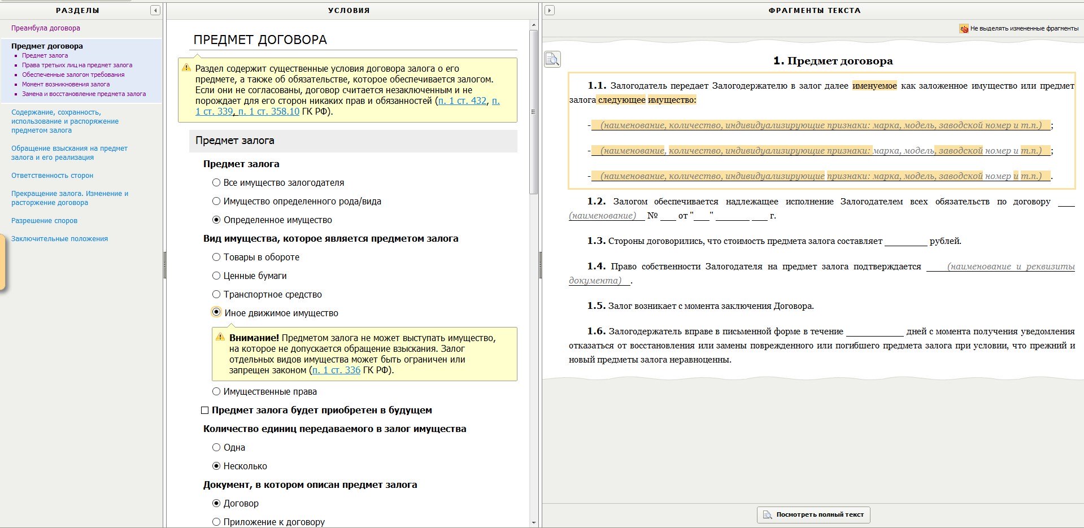Screen dimensions: 1084x528
Task: Open the 'п. 1 ст. 336' link
Action: [x=336, y=370]
